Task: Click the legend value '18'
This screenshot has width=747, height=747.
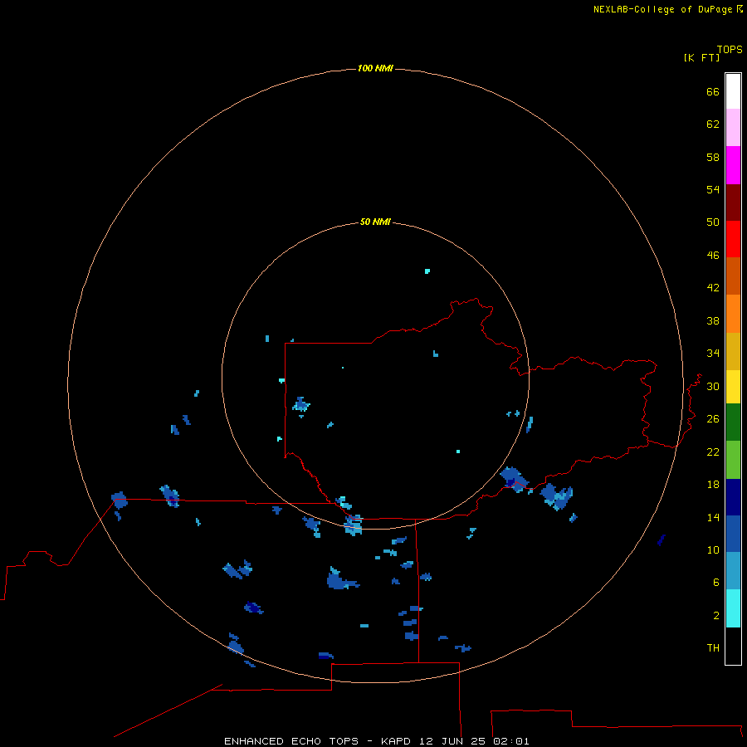Action: (713, 485)
